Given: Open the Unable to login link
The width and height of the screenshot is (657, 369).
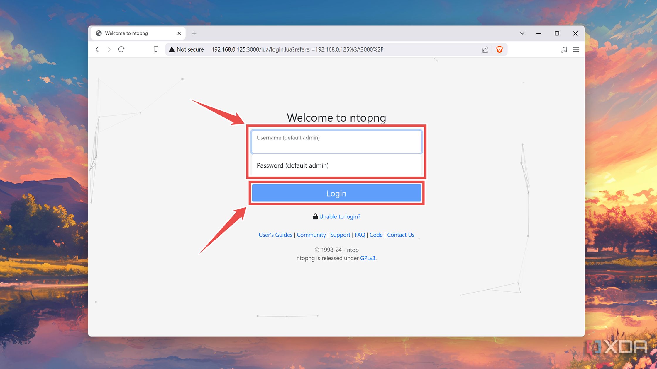Looking at the screenshot, I should pyautogui.click(x=340, y=216).
